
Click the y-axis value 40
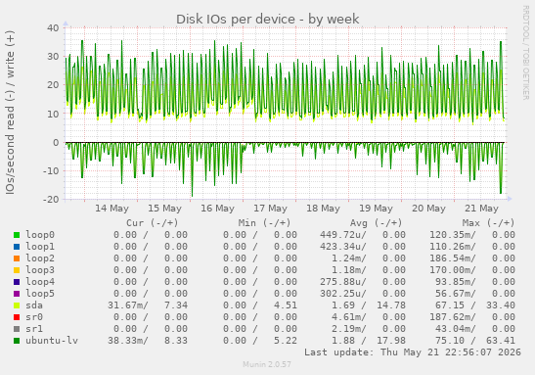53,28
